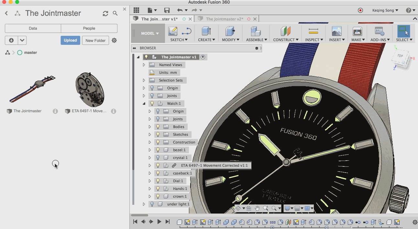Click the Upload button

(x=70, y=40)
